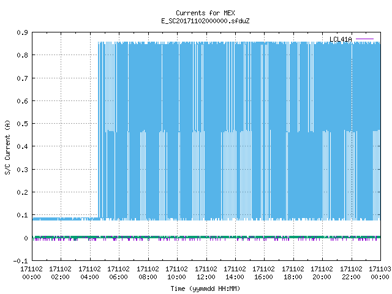Click the y-axis tick value -0.1

click(20, 261)
